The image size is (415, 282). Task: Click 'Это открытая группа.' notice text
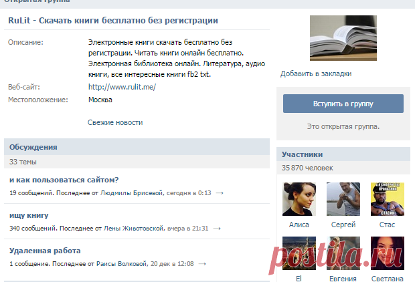pyautogui.click(x=343, y=126)
